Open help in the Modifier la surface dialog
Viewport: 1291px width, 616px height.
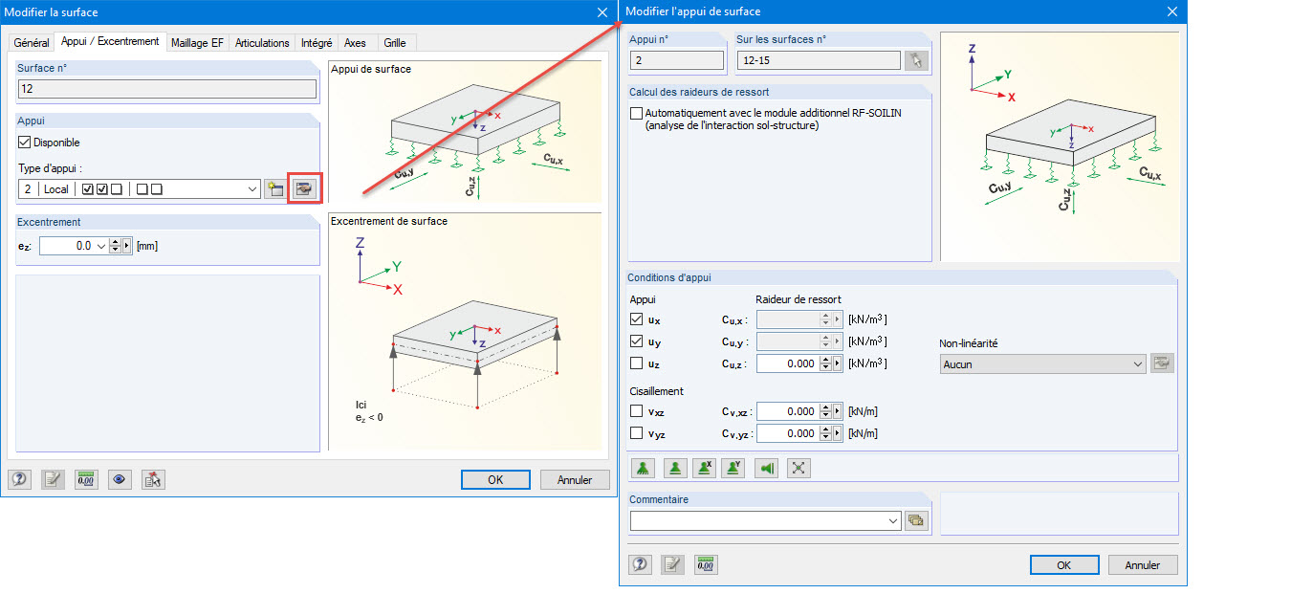tap(20, 480)
